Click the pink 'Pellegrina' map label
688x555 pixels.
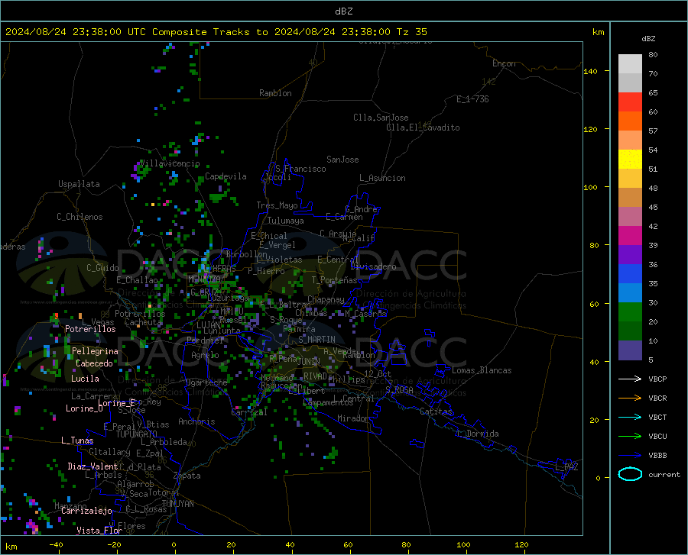[x=95, y=351]
